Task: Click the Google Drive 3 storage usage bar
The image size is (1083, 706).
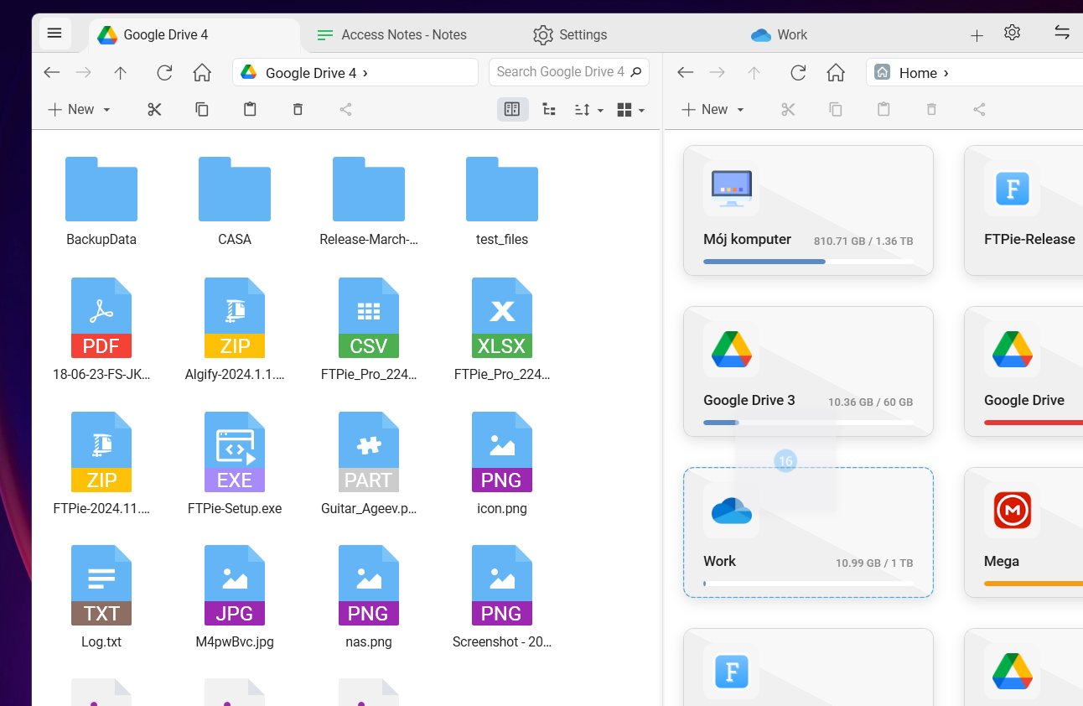Action: [x=808, y=423]
